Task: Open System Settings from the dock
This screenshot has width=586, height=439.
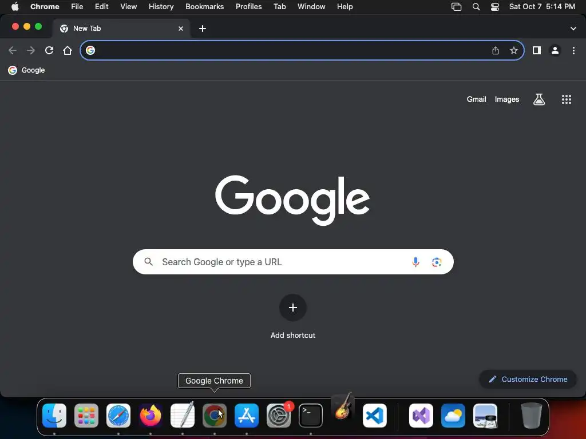Action: tap(279, 416)
